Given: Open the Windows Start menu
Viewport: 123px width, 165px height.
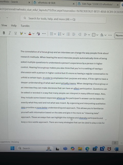Looking at the screenshot, I should click(13, 148).
